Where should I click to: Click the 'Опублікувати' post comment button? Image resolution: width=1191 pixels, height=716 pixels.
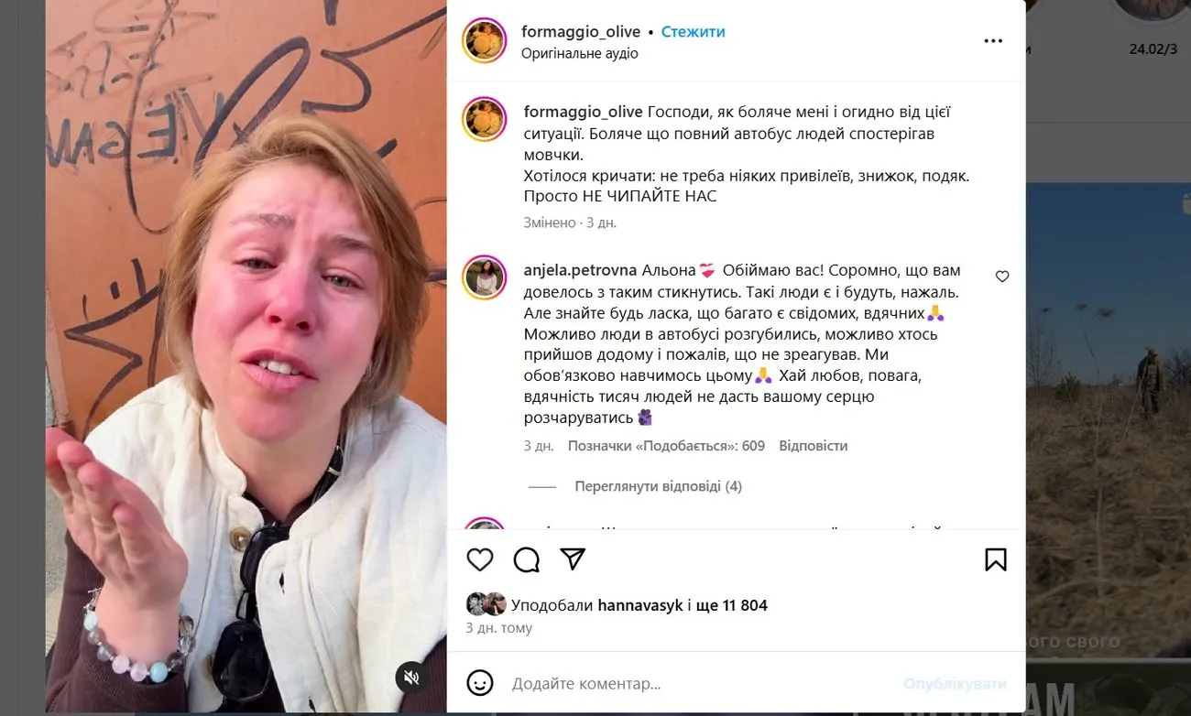pyautogui.click(x=955, y=684)
